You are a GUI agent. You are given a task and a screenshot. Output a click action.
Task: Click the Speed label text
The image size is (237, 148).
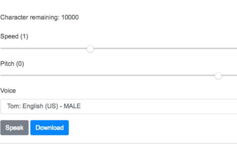click(x=9, y=36)
